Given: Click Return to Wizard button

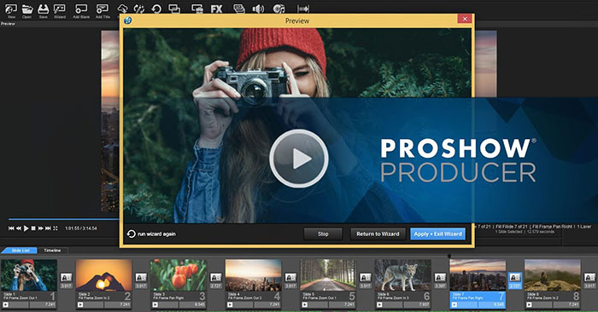Looking at the screenshot, I should click(x=378, y=234).
